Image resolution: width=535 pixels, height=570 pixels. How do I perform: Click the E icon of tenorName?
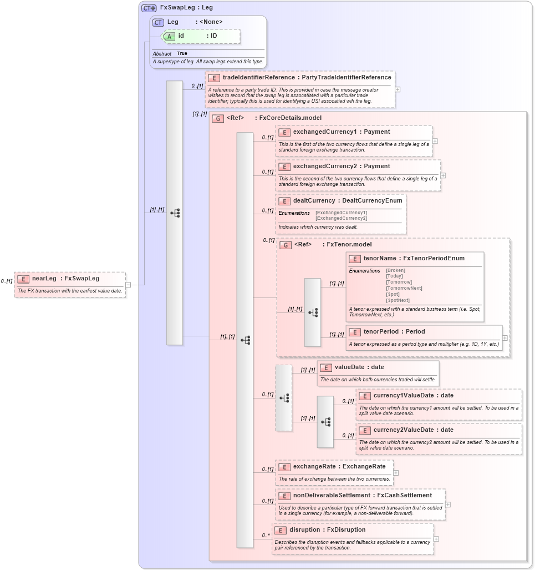[355, 259]
